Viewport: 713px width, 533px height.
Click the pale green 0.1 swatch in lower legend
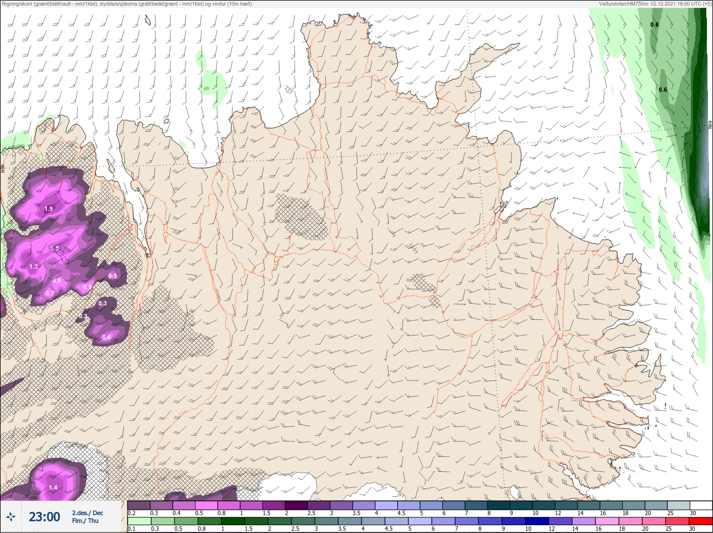[139, 521]
